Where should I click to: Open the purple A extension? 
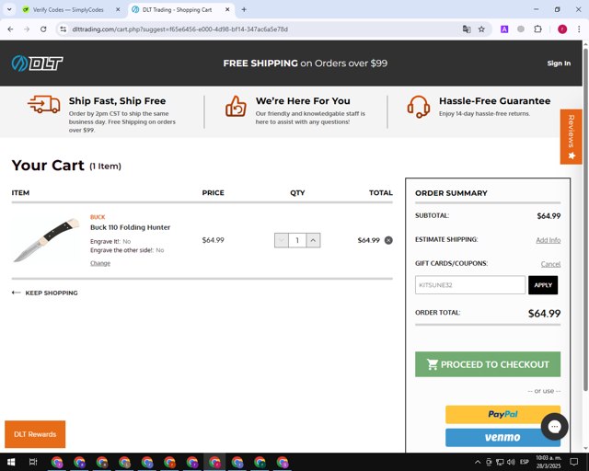click(504, 29)
